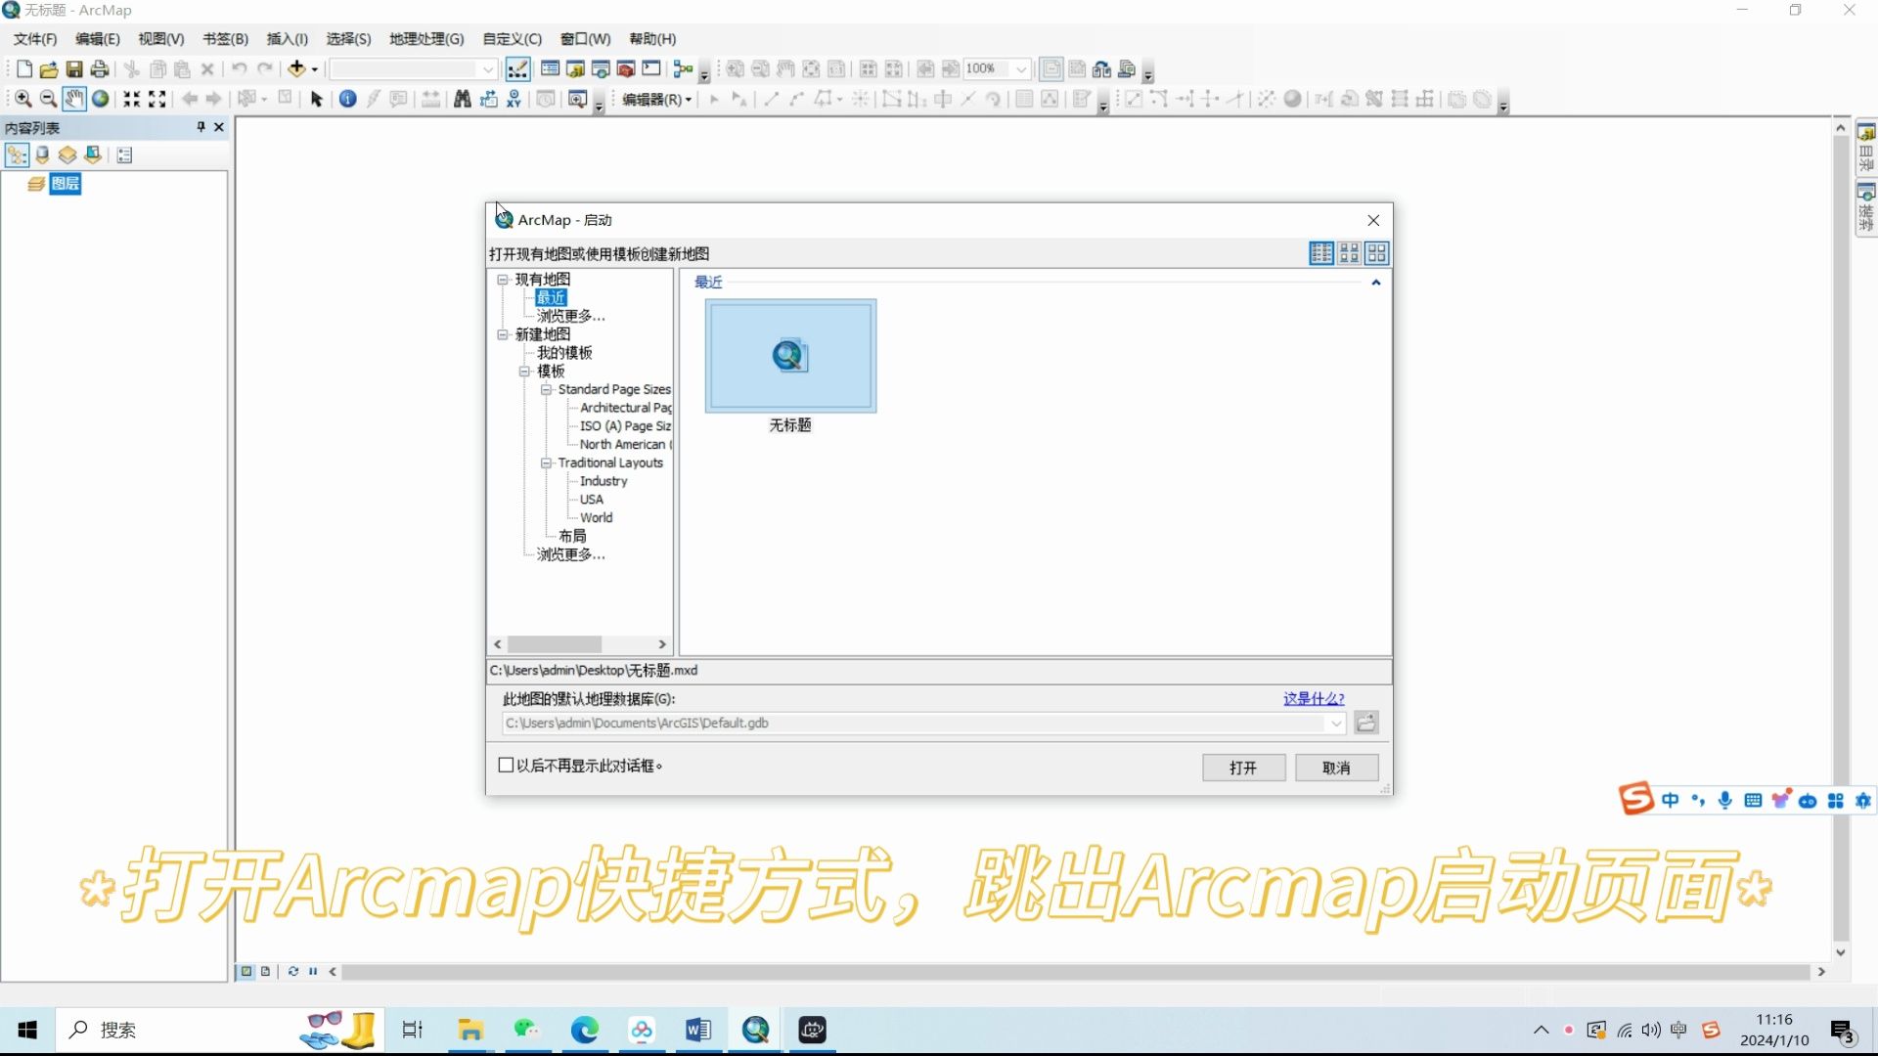
Task: Click the Go To XY icon
Action: click(x=514, y=99)
